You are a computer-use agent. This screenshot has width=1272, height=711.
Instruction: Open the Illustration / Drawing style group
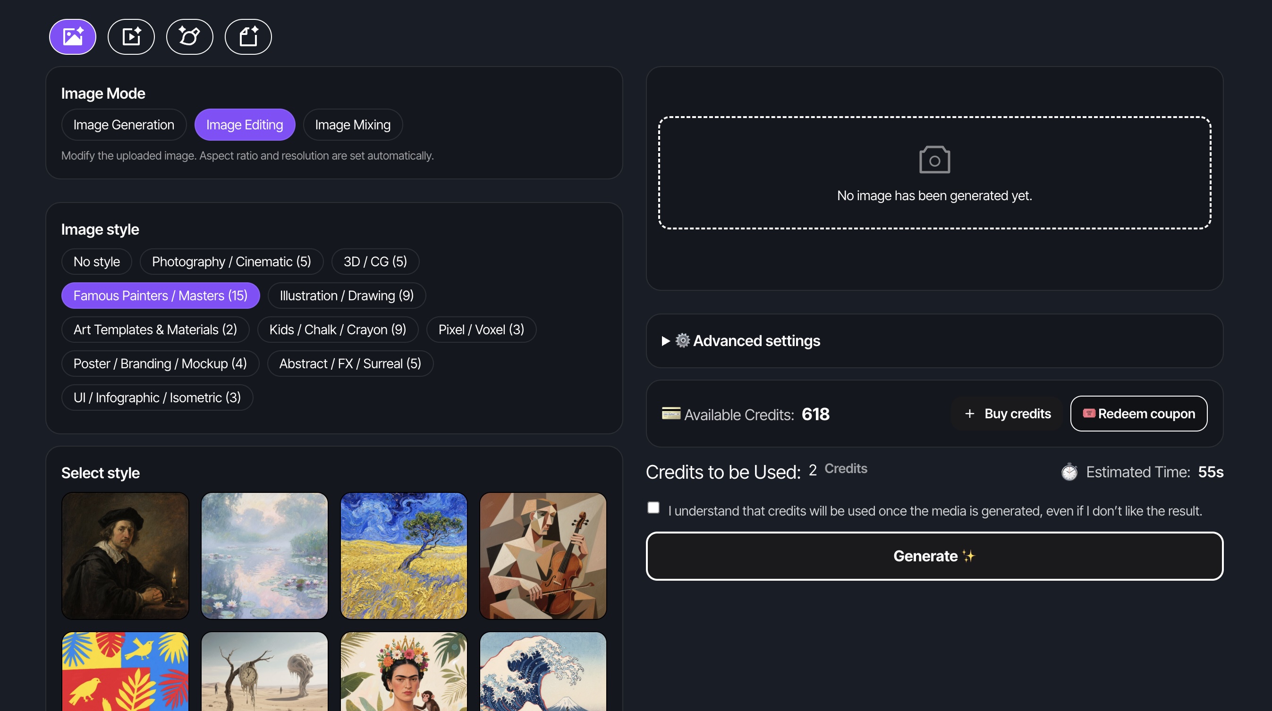pos(346,296)
